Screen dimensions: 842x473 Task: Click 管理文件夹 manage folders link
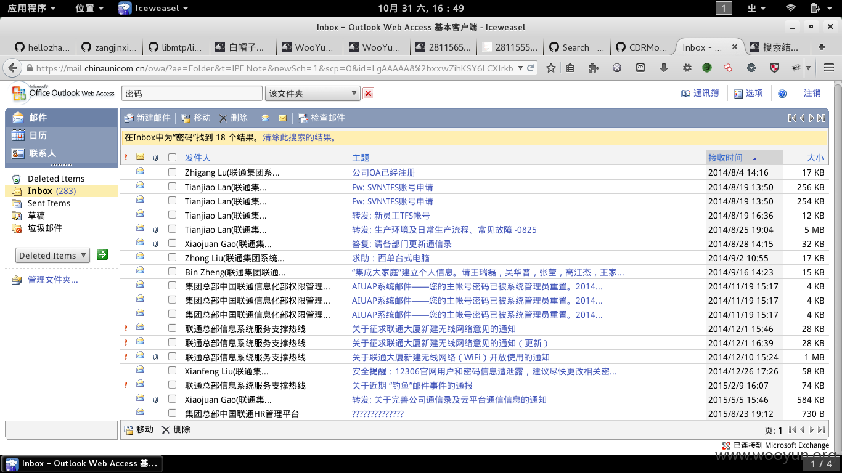coord(53,280)
